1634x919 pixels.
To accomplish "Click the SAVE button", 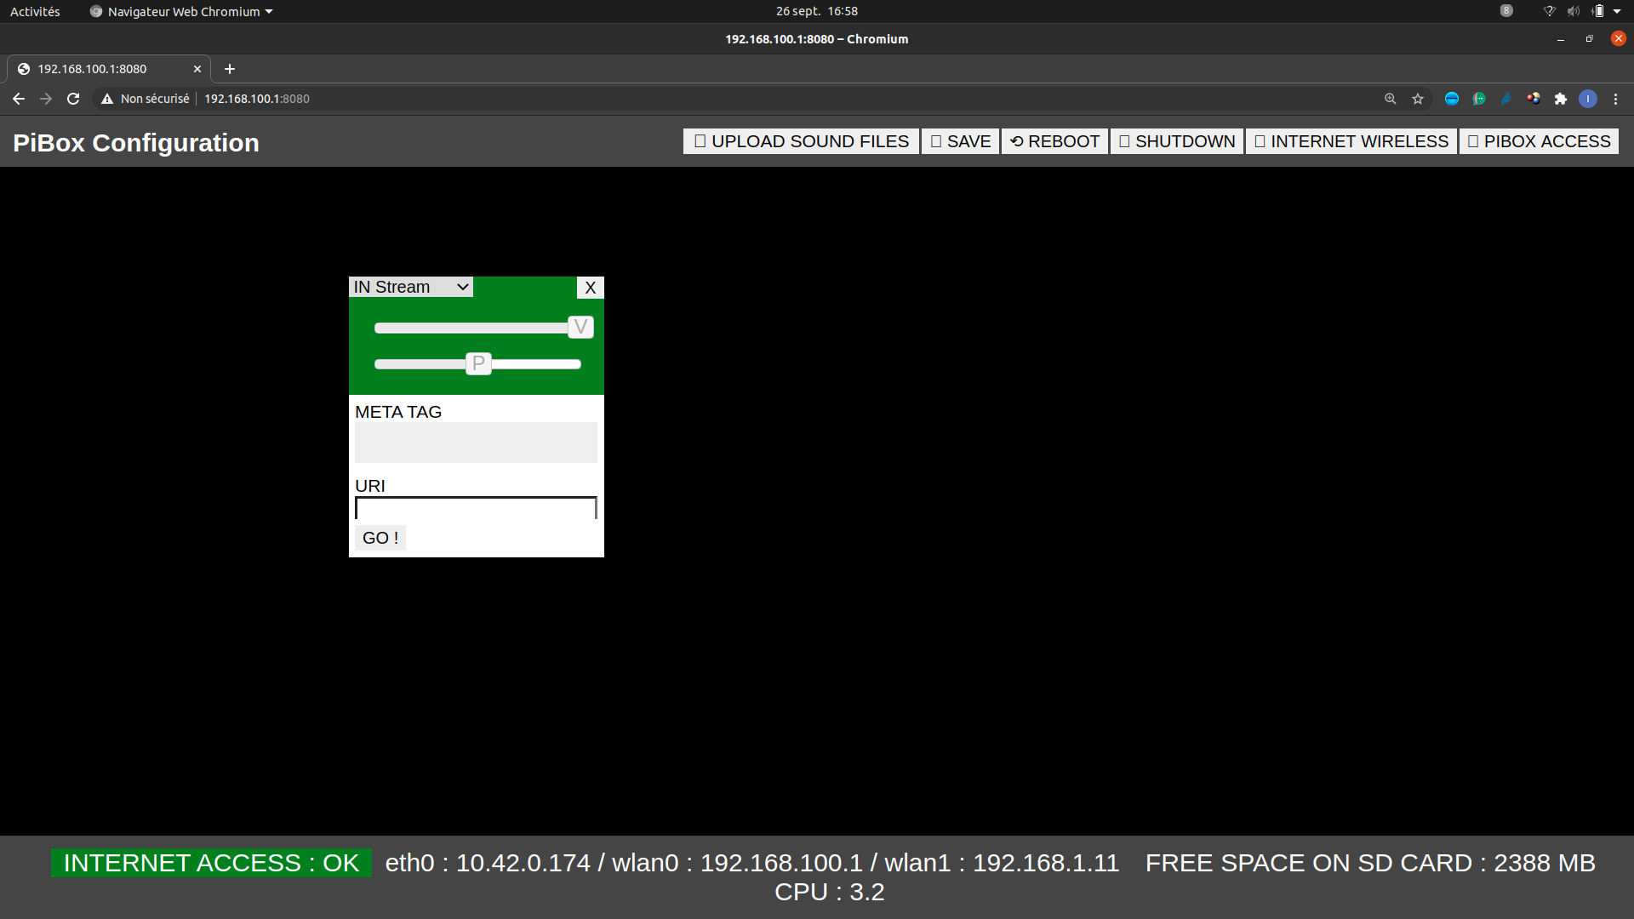I will (x=960, y=141).
